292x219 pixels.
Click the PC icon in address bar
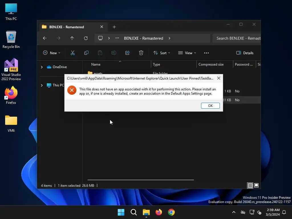100,38
